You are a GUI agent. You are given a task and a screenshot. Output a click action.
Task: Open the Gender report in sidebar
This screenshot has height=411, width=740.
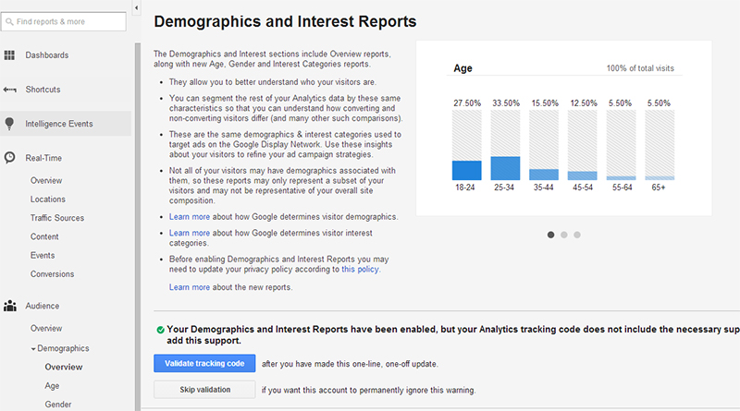[58, 404]
